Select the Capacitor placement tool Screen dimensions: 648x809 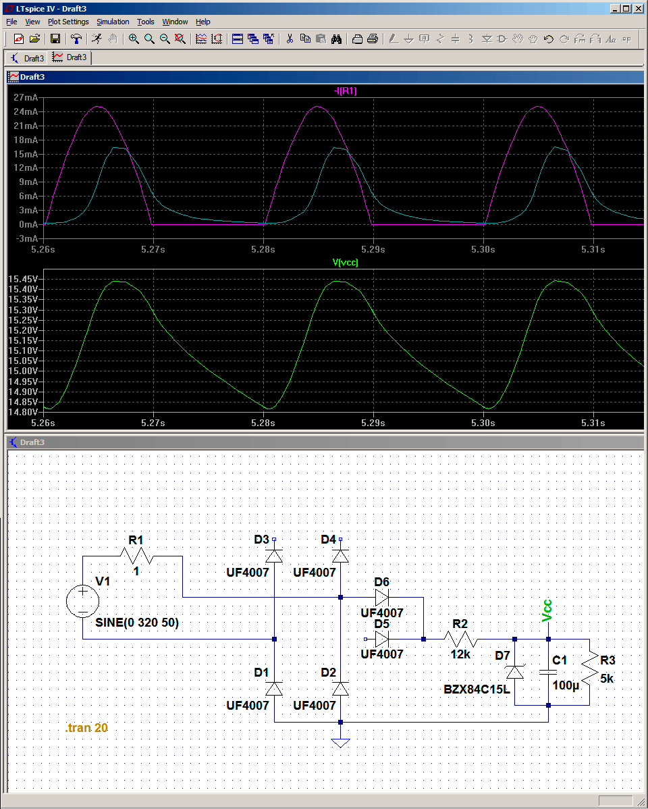pyautogui.click(x=455, y=38)
